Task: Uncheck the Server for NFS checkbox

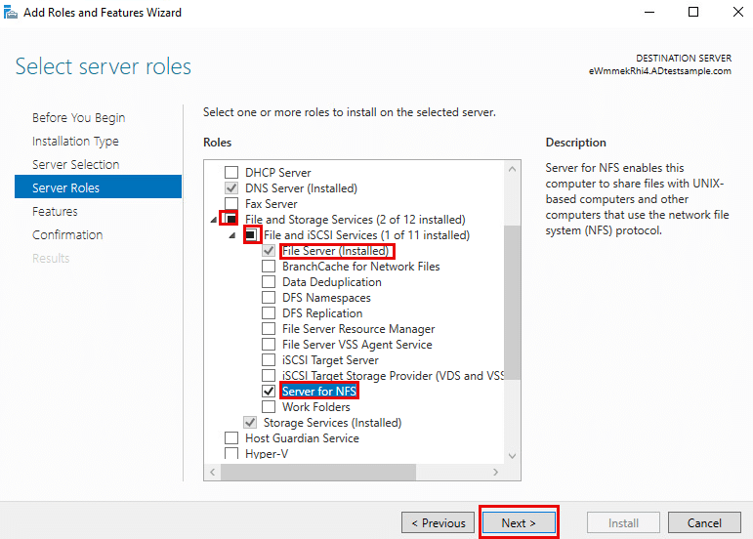Action: coord(269,392)
